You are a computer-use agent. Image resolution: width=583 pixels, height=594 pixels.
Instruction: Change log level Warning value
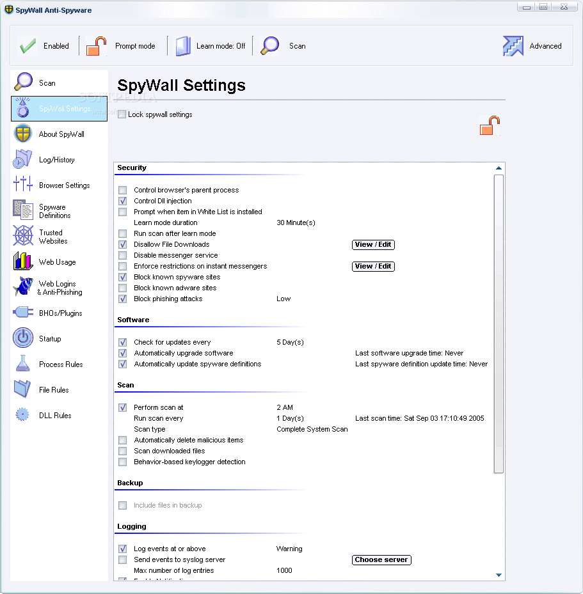coord(289,549)
